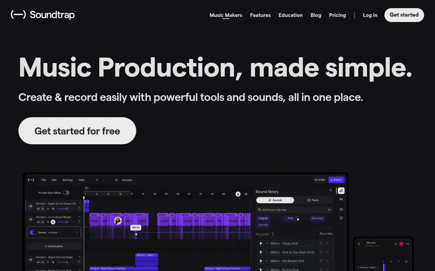The width and height of the screenshot is (435, 271).
Task: Solo the Drum Snare Fill track with headphones
Action: (x=43, y=209)
